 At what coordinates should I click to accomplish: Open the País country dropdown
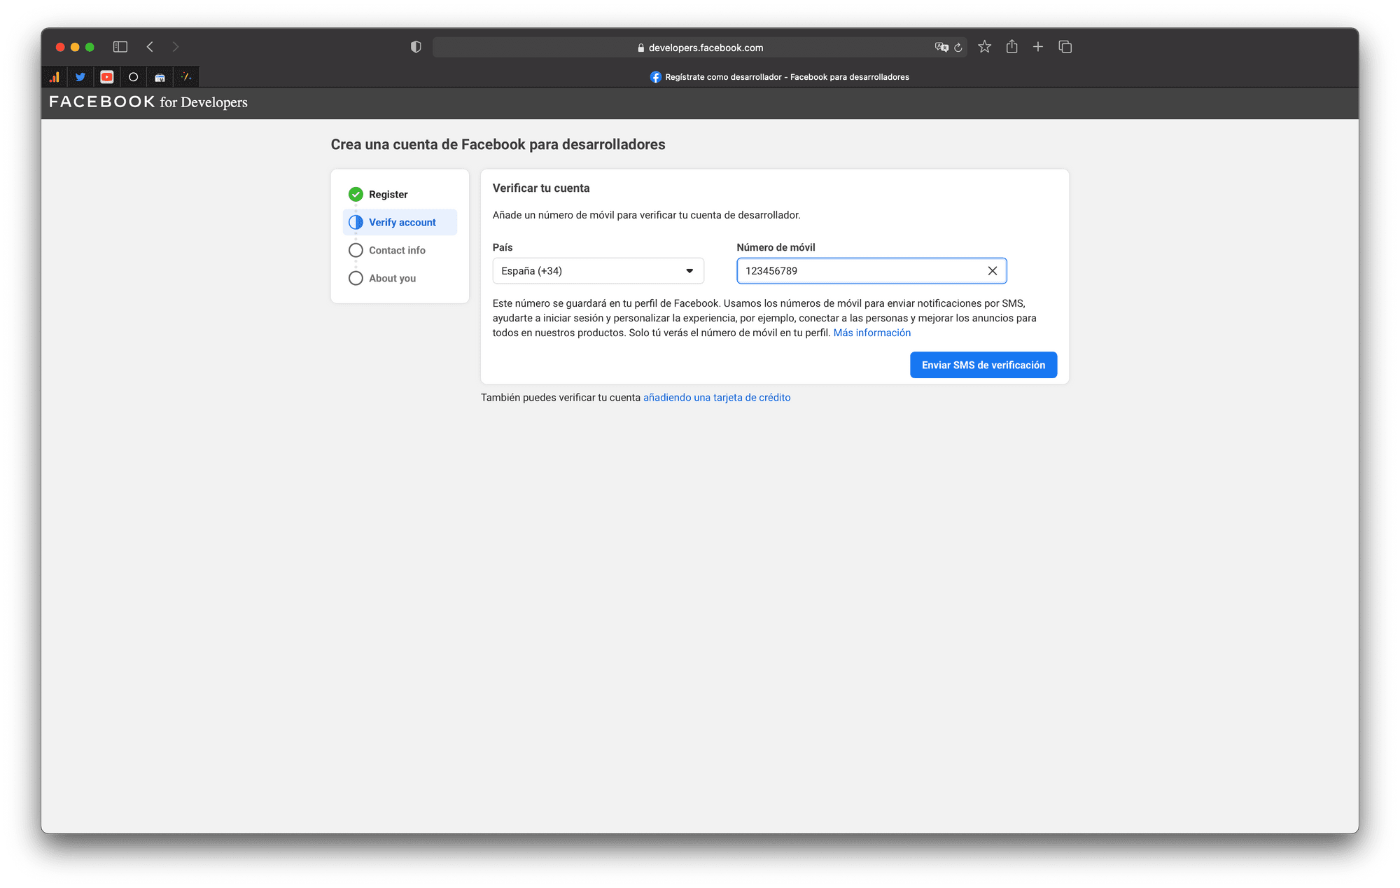pos(598,271)
